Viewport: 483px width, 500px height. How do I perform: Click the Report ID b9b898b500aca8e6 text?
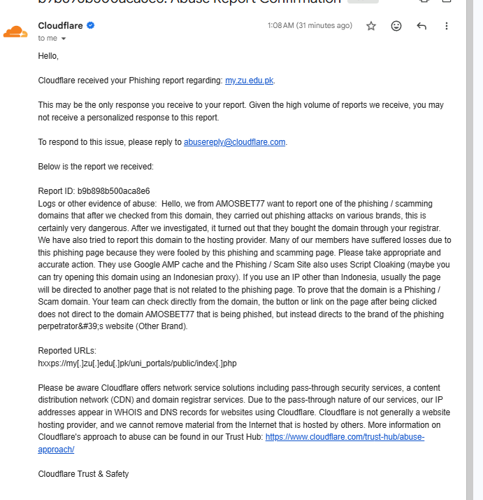[94, 191]
